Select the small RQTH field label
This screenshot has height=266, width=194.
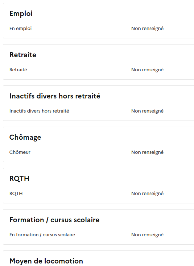[x=16, y=194]
